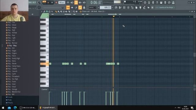The image size is (196, 110).
Task: Toggle wait for input to start playing
Action: click(72, 2)
